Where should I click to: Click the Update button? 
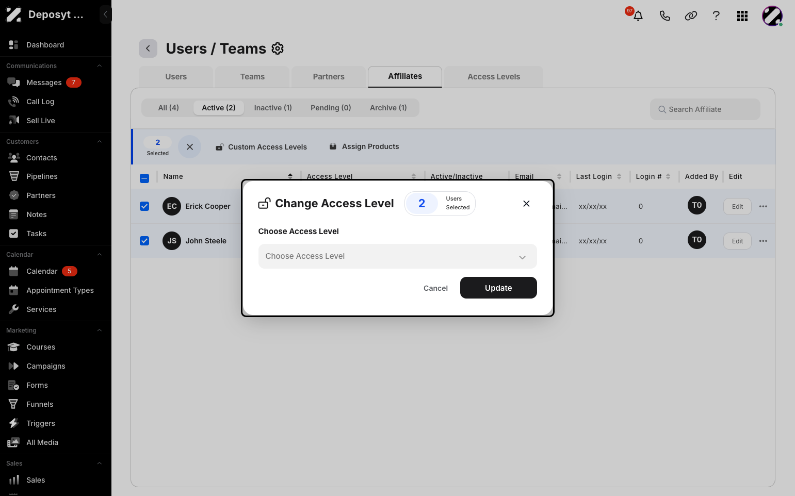click(x=498, y=288)
